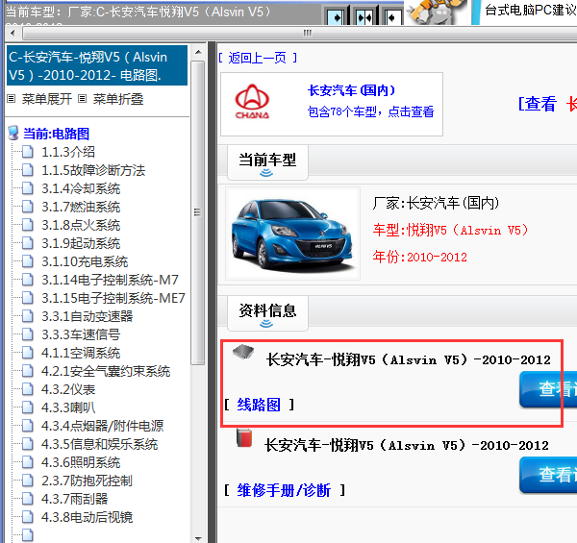
Task: Click 车型:悦翔V5 (Alsvin V5) red text
Action: pos(450,230)
